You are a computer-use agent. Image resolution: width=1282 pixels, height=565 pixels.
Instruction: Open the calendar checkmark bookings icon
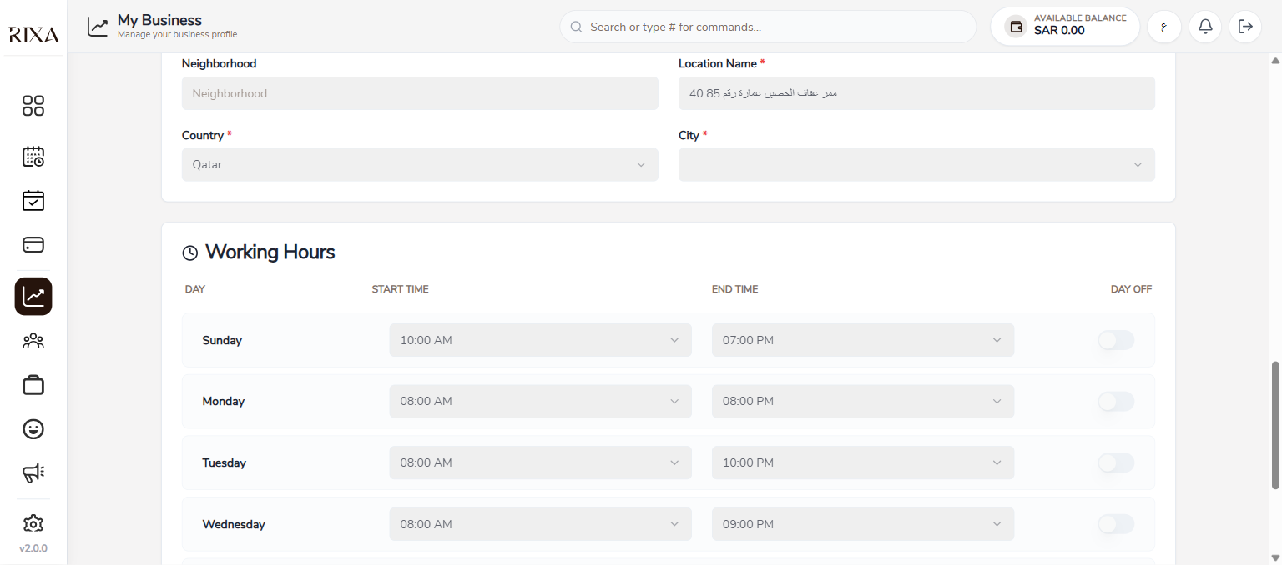[33, 200]
